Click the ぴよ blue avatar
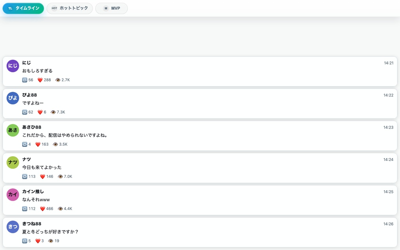 click(x=13, y=98)
